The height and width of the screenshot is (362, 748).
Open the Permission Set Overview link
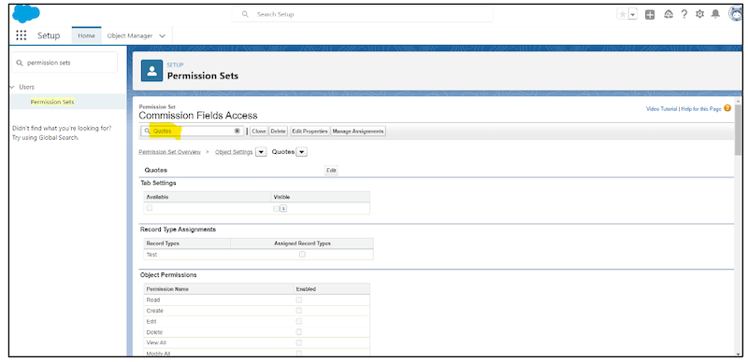(169, 152)
